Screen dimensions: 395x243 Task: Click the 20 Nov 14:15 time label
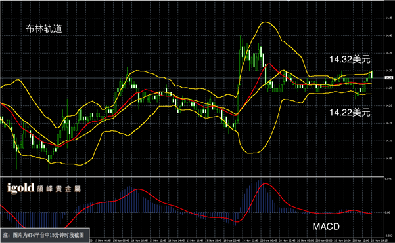pos(379,240)
